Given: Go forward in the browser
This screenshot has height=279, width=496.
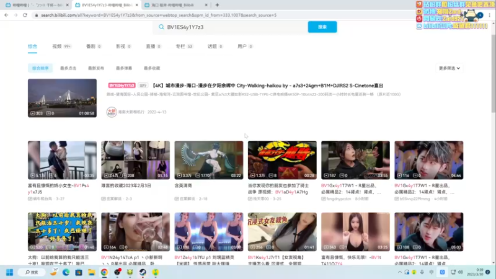Looking at the screenshot, I should point(15,15).
